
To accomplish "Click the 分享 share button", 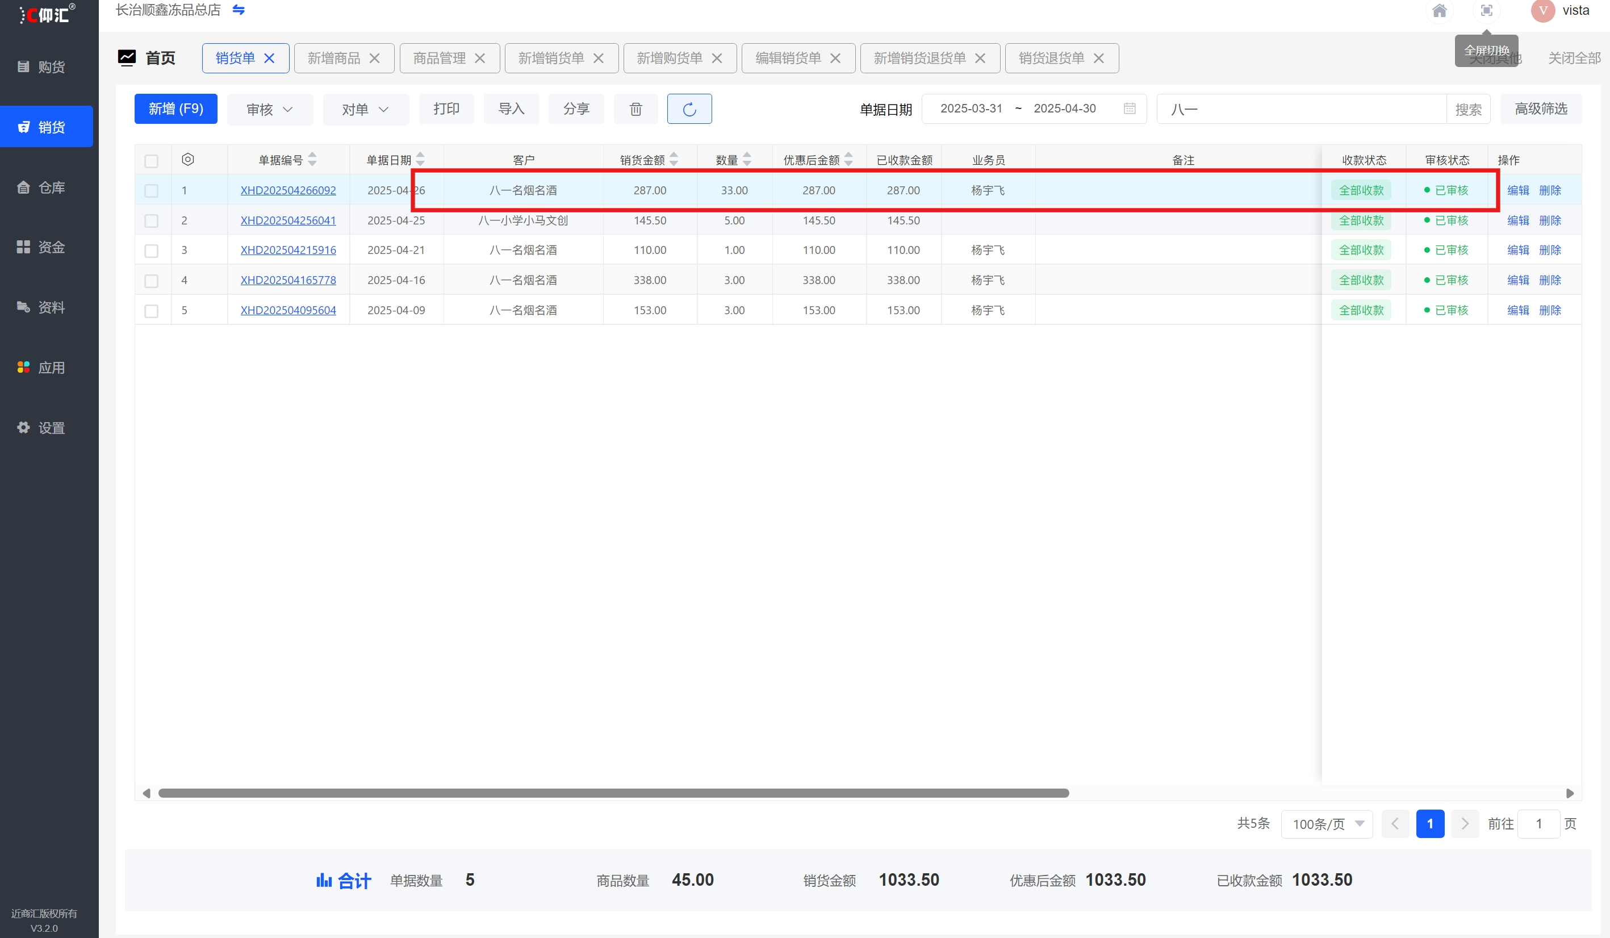I will tap(576, 109).
